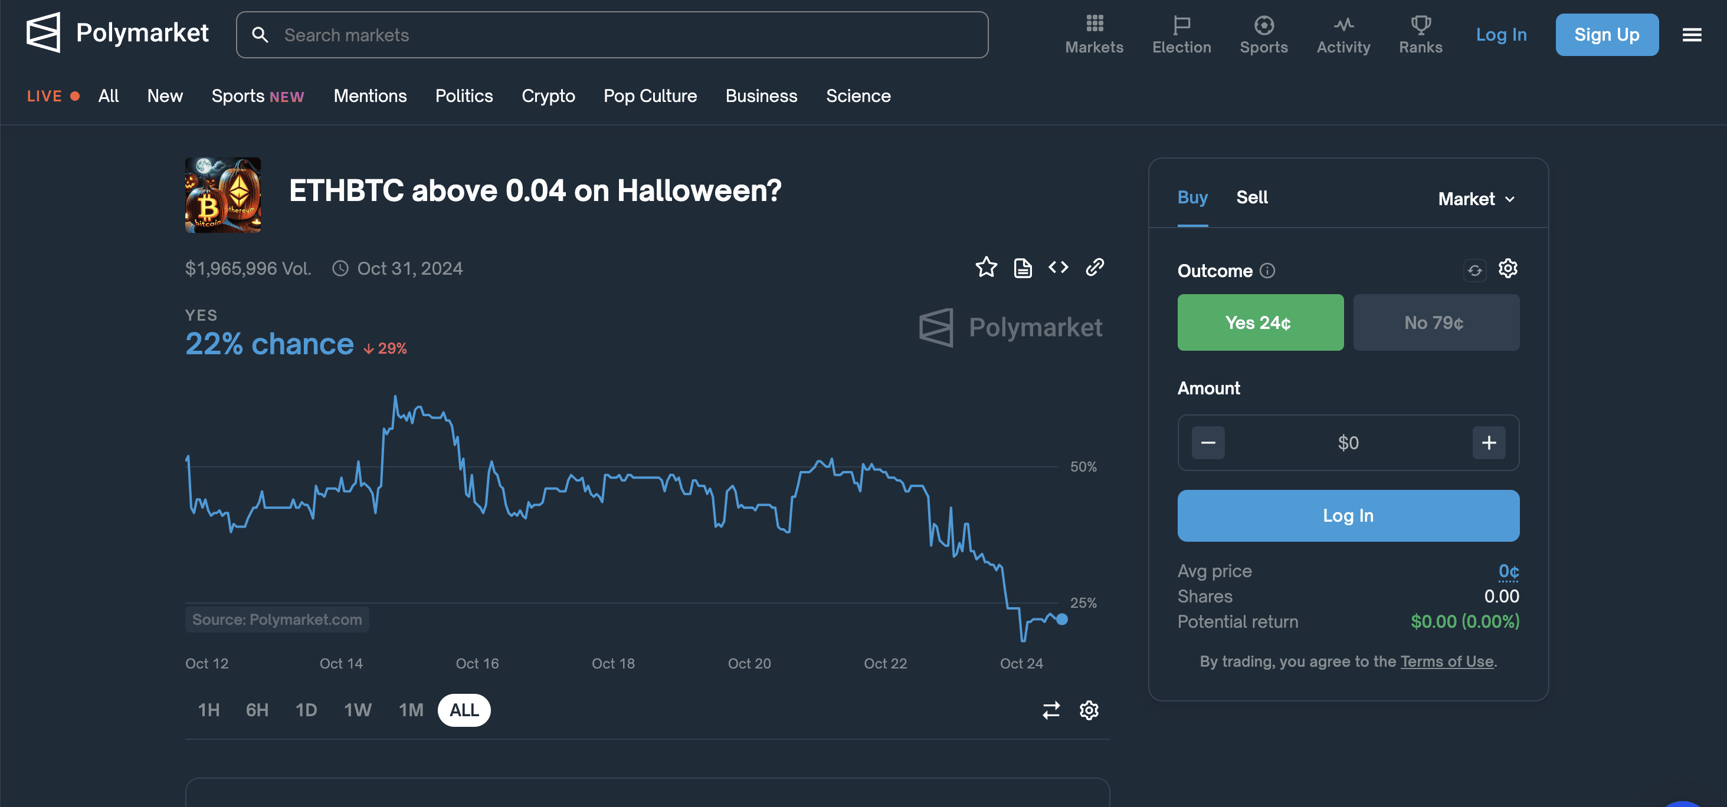Select the No 79¢ outcome

coord(1436,322)
